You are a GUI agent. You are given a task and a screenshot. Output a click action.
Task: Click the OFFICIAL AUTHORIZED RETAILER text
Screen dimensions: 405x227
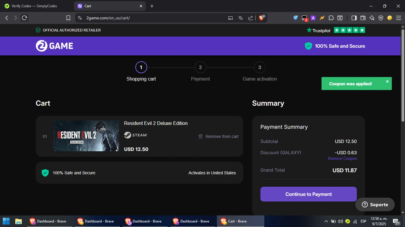click(x=72, y=30)
